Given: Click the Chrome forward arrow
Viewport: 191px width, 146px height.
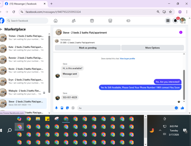Looking at the screenshot, I should click(x=7, y=12).
